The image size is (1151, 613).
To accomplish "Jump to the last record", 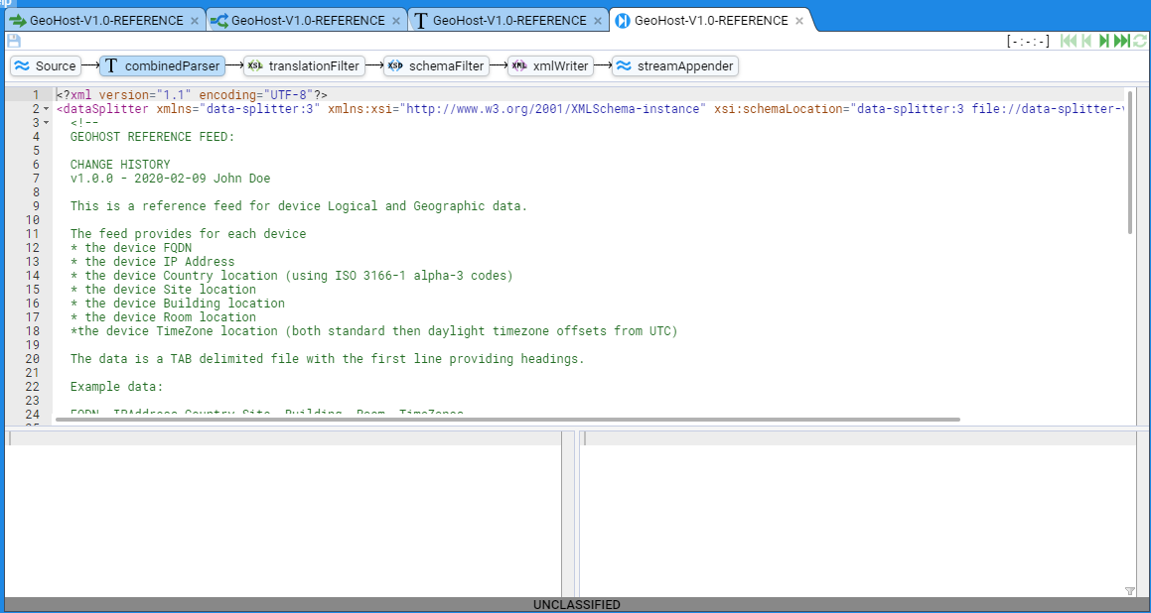I will tap(1122, 41).
